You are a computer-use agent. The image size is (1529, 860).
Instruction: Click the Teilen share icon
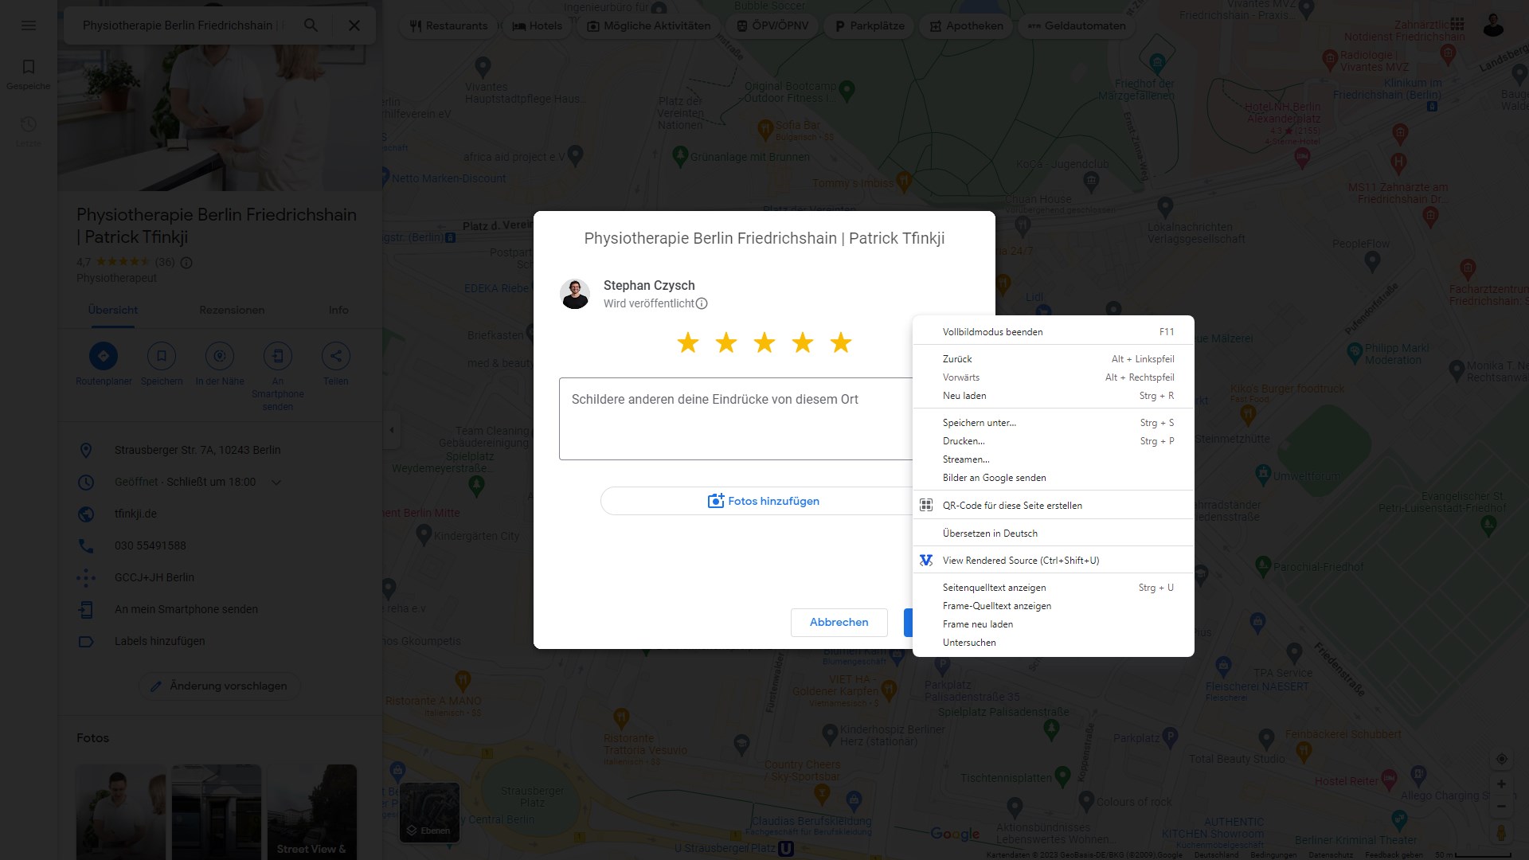coord(335,356)
